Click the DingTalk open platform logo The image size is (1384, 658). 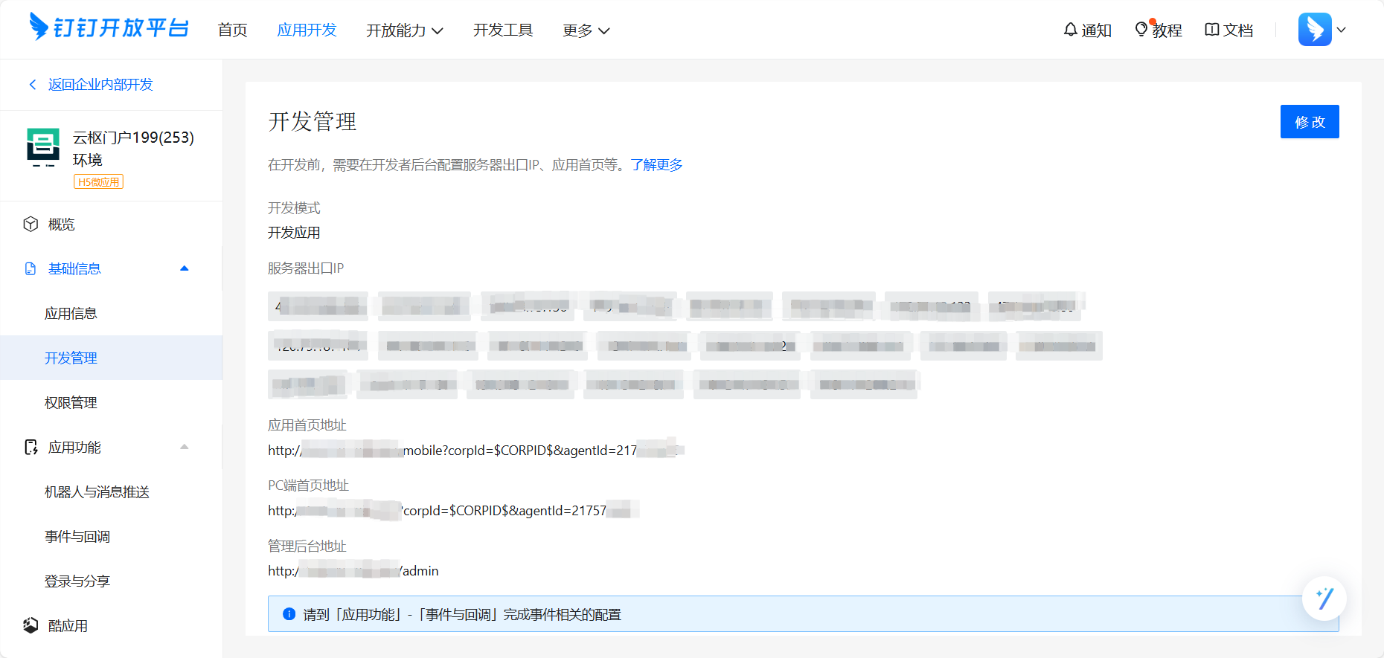(109, 28)
